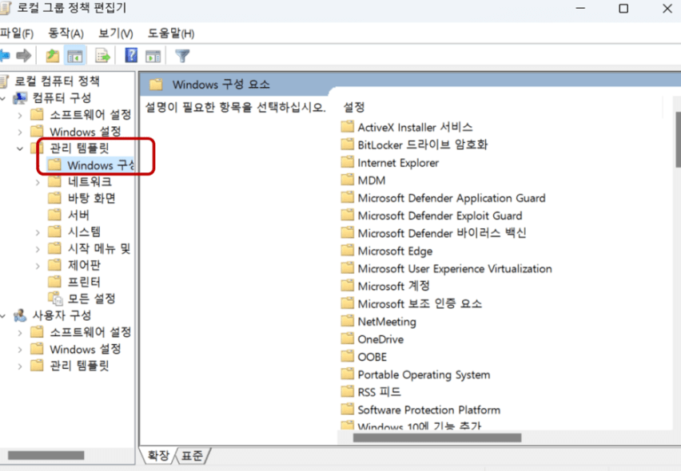Viewport: 681px width, 471px height.
Task: Click the Filter funnel toolbar icon
Action: click(182, 56)
